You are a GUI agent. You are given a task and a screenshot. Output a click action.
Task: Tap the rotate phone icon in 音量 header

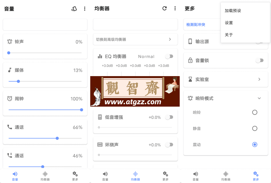(74, 9)
